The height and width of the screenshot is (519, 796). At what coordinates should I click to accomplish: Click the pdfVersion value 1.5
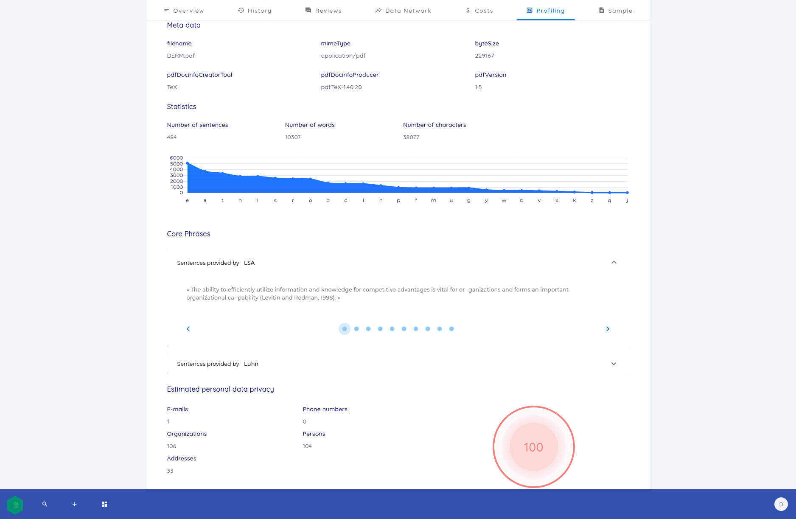(x=478, y=87)
